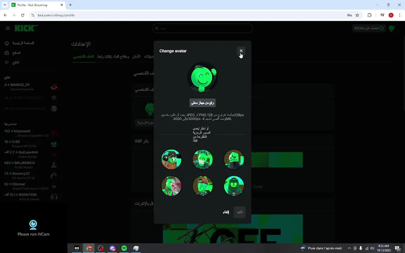Viewport: 405px width, 253px height.
Task: Open the media controls icon
Action: pyautogui.click(x=382, y=15)
